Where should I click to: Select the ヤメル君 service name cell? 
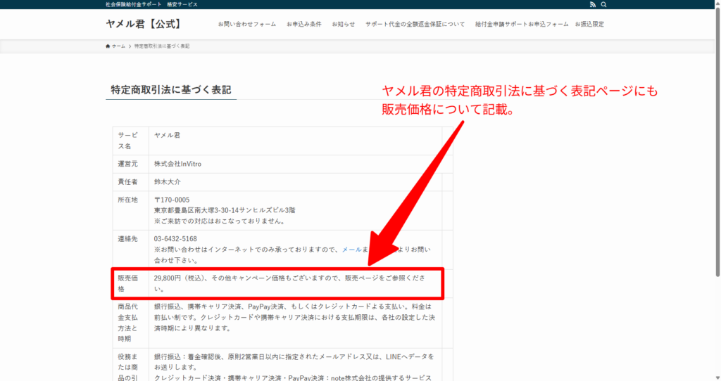pos(168,135)
